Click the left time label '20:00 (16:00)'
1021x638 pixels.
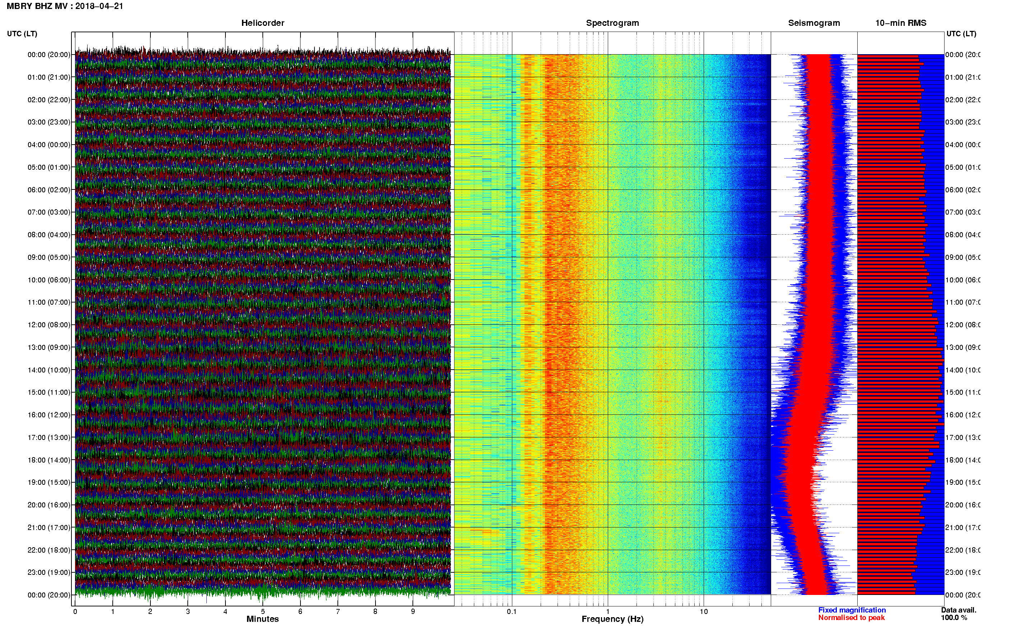tap(49, 505)
